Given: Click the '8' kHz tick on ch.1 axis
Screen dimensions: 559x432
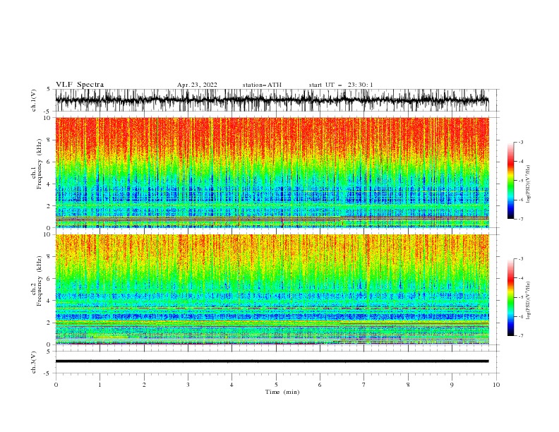Looking at the screenshot, I should coord(49,140).
